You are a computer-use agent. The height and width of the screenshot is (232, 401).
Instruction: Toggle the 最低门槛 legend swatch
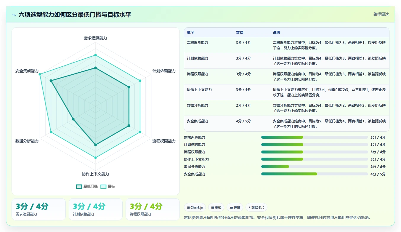pos(79,186)
